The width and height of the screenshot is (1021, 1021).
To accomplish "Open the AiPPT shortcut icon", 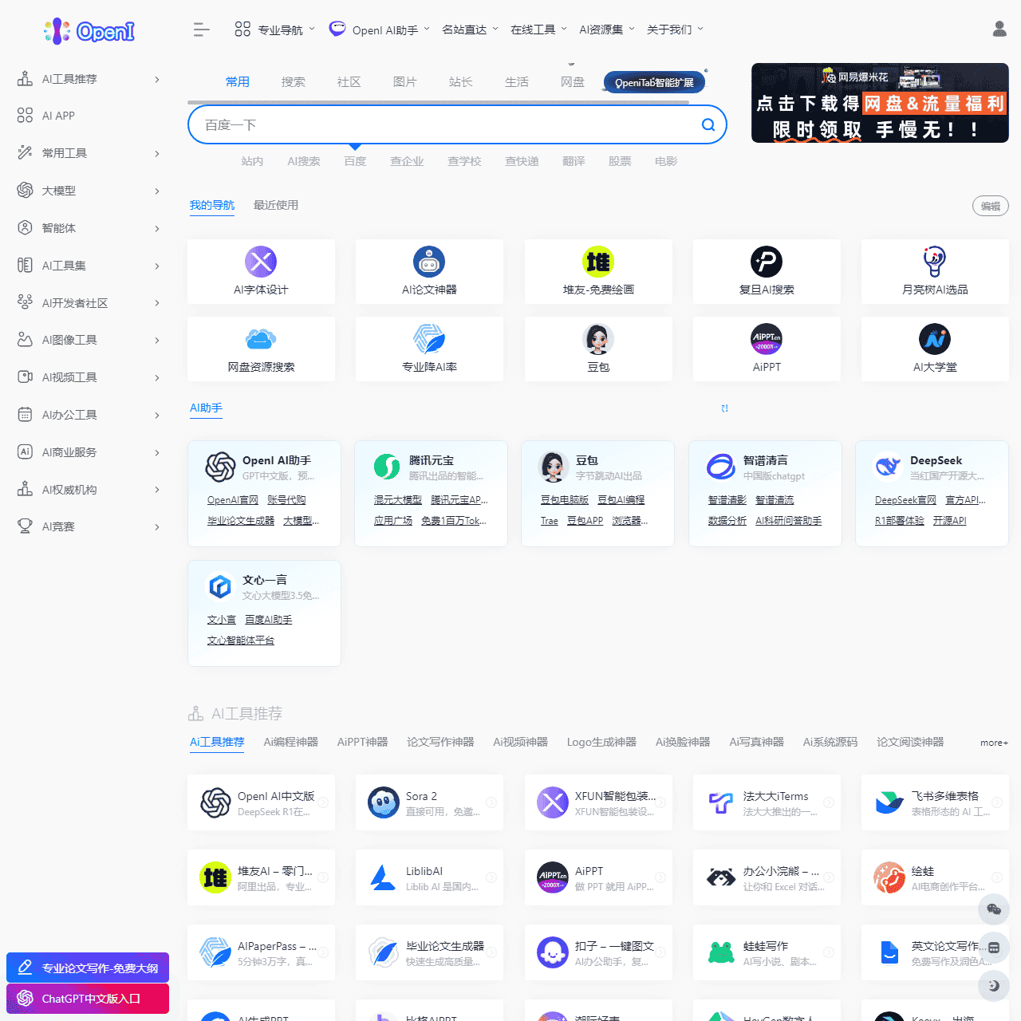I will tap(766, 339).
